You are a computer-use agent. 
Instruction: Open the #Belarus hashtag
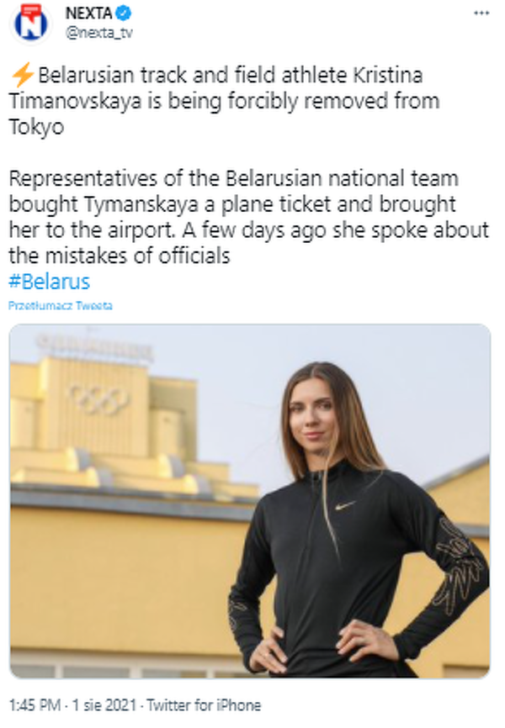tap(49, 282)
